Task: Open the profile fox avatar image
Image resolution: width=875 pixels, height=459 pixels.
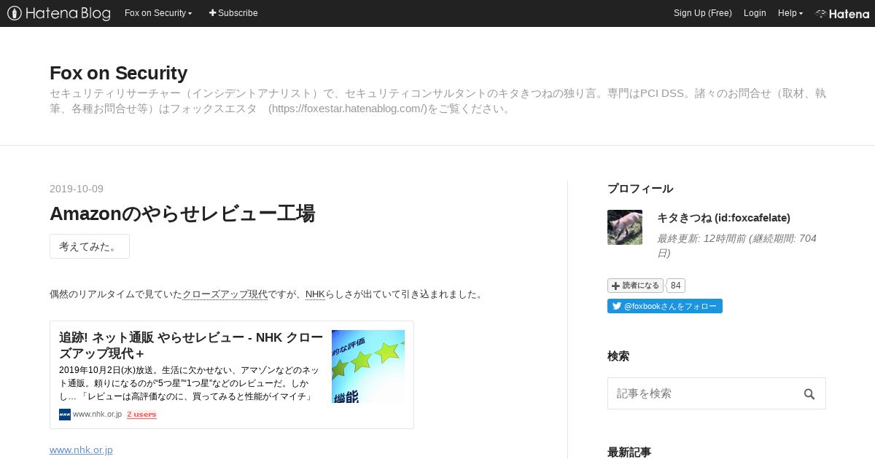Action: coord(625,227)
